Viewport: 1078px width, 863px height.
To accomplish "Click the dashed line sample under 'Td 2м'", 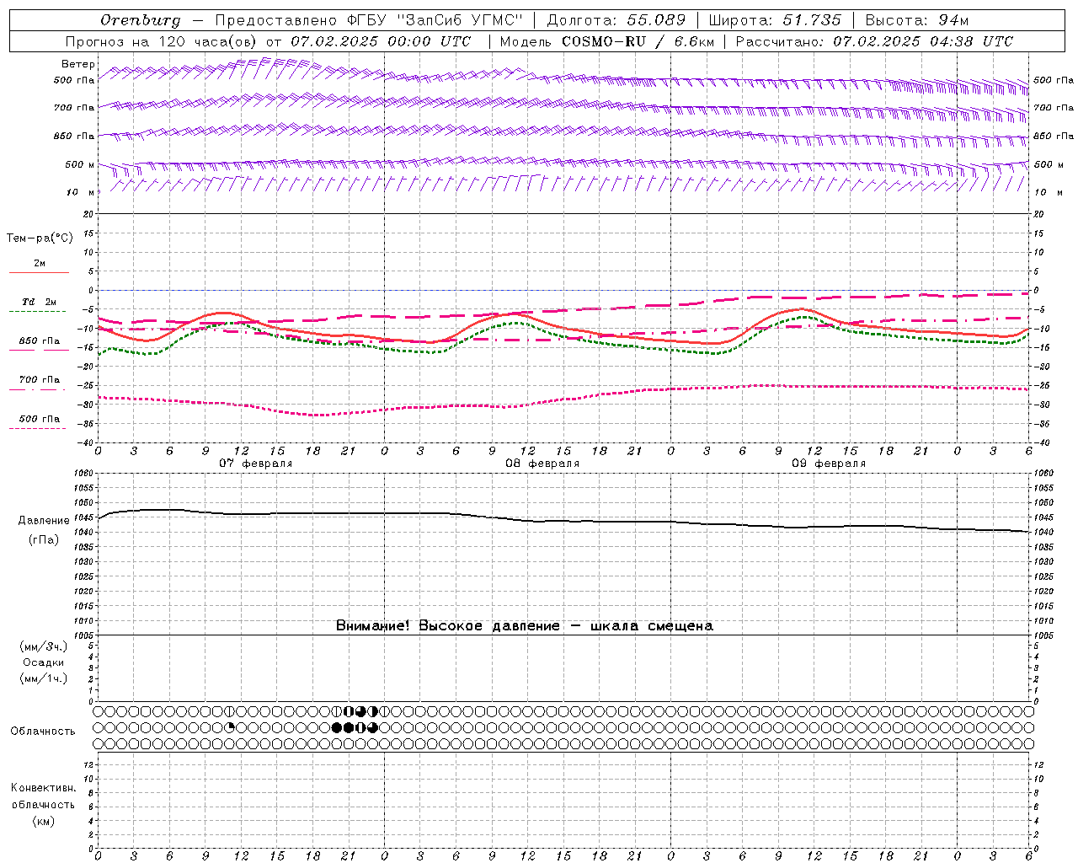I will click(37, 312).
